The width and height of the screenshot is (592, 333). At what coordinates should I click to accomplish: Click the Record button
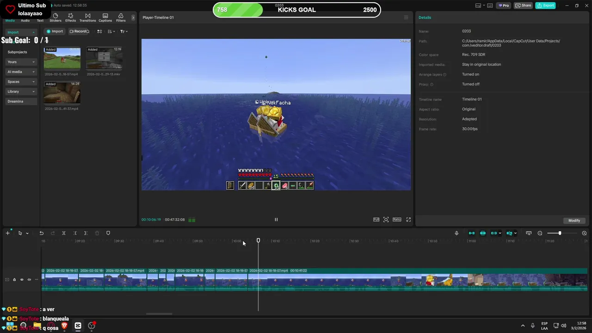tap(78, 31)
